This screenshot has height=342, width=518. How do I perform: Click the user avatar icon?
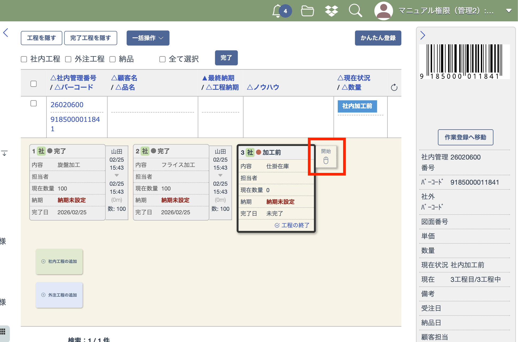pyautogui.click(x=383, y=11)
